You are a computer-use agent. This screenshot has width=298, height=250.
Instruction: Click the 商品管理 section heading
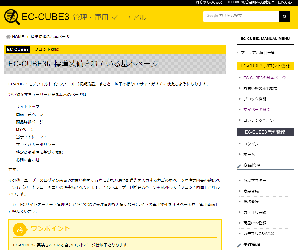click(252, 166)
